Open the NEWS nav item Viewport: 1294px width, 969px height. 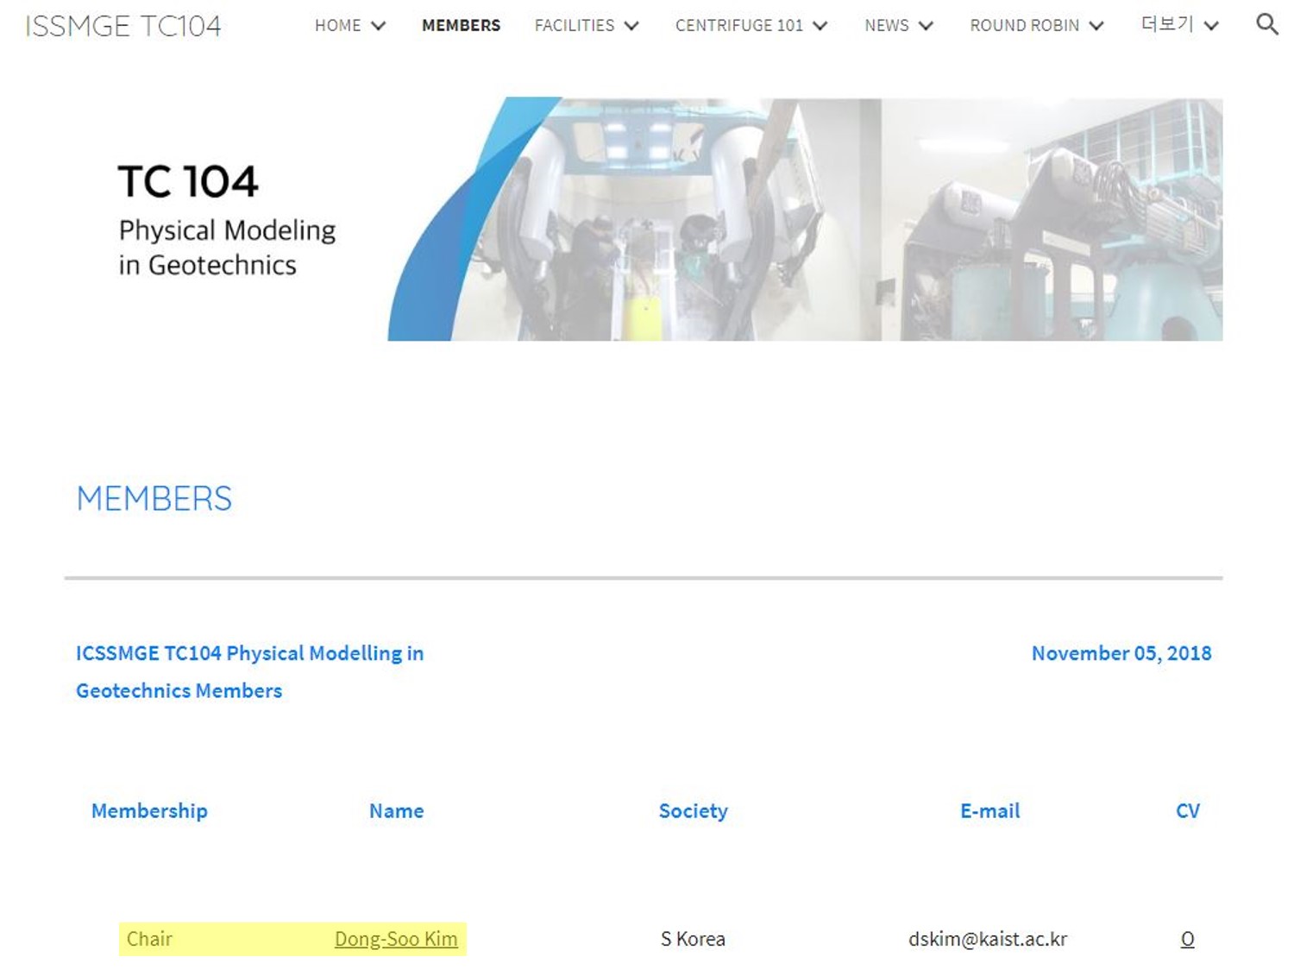(x=887, y=26)
